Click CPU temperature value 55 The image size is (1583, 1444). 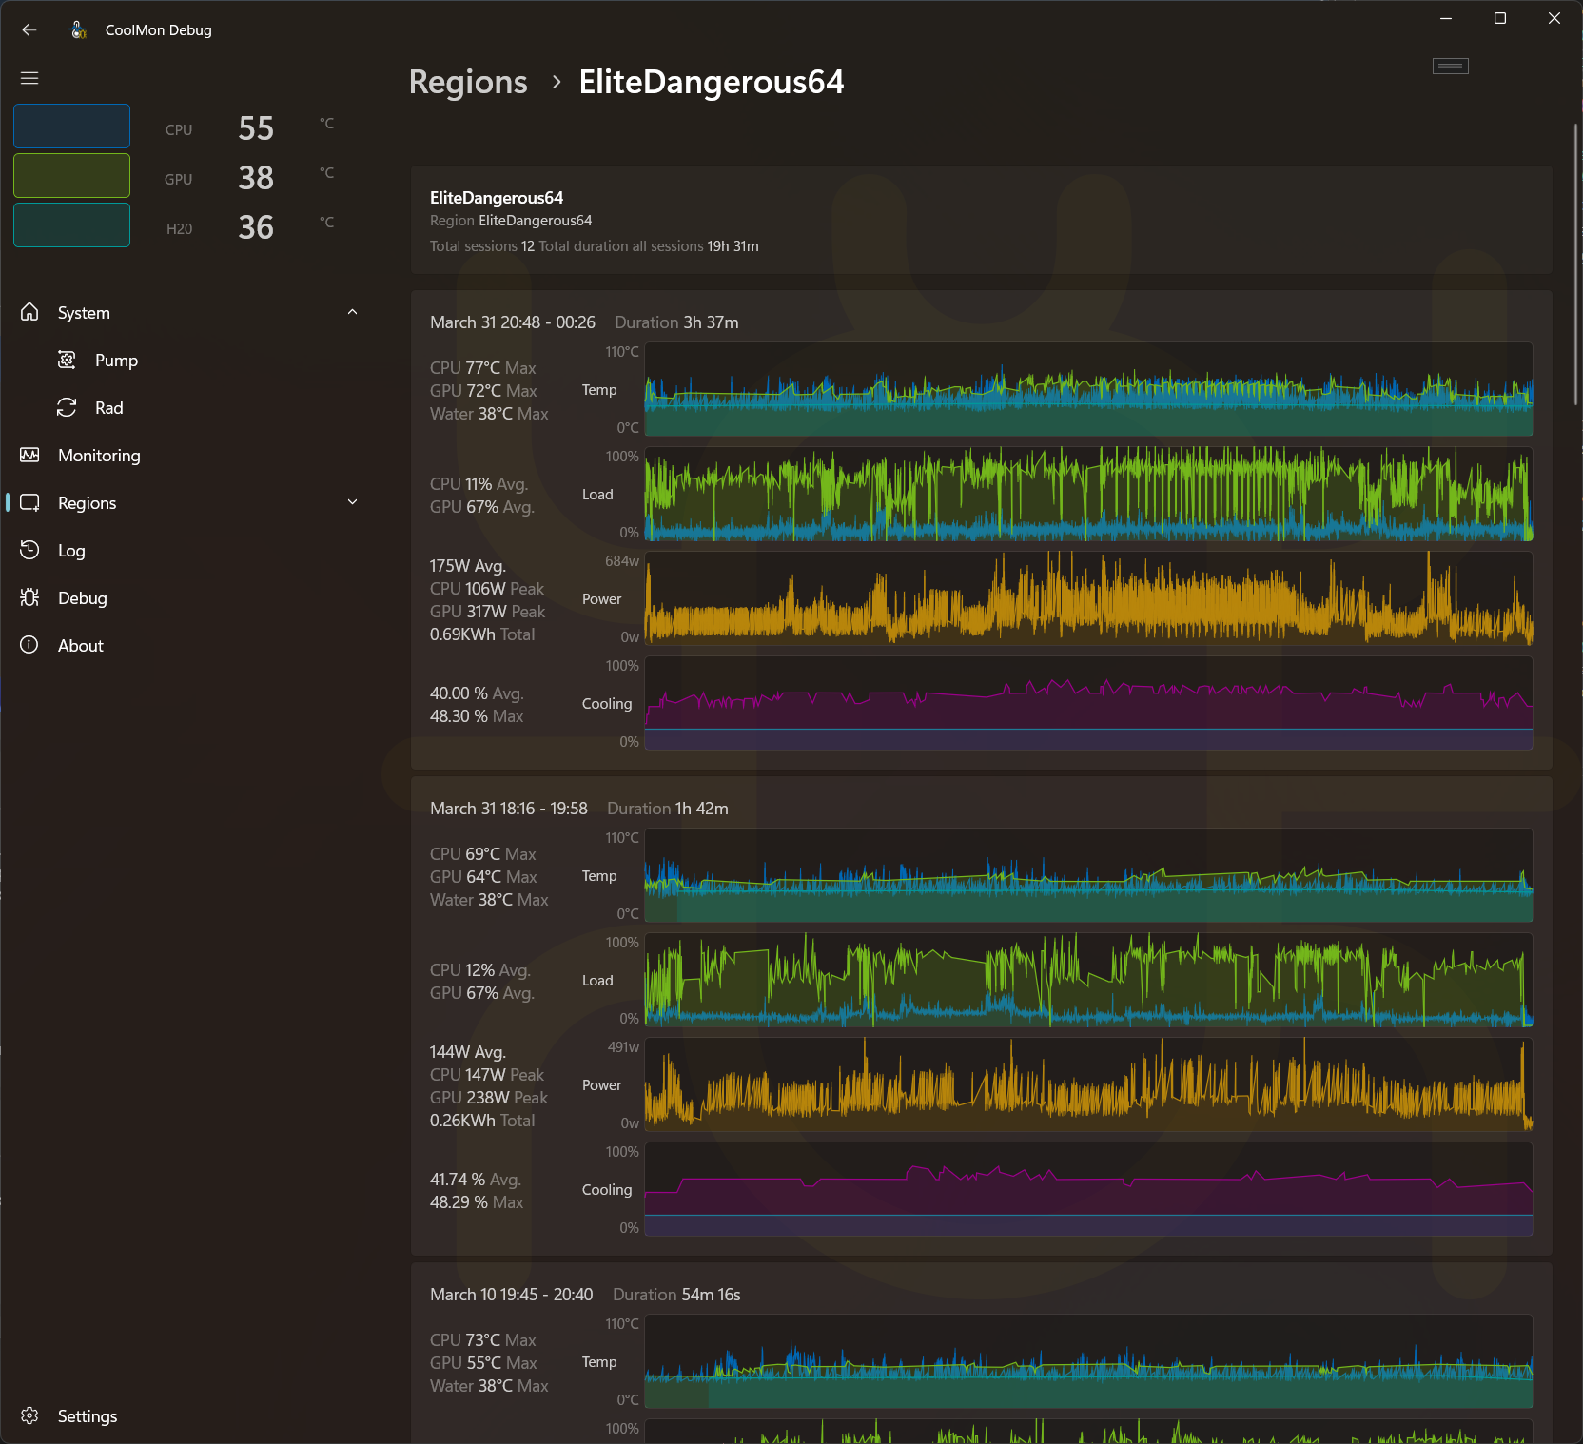coord(256,128)
